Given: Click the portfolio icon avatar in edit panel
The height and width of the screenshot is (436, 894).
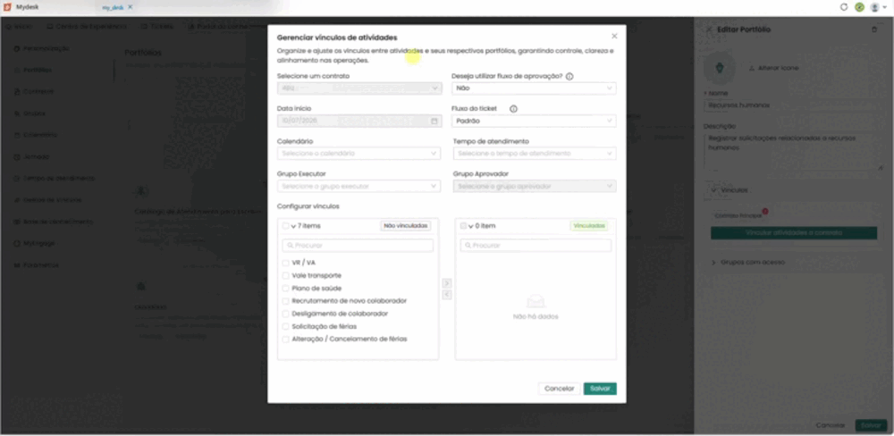Looking at the screenshot, I should tap(720, 68).
